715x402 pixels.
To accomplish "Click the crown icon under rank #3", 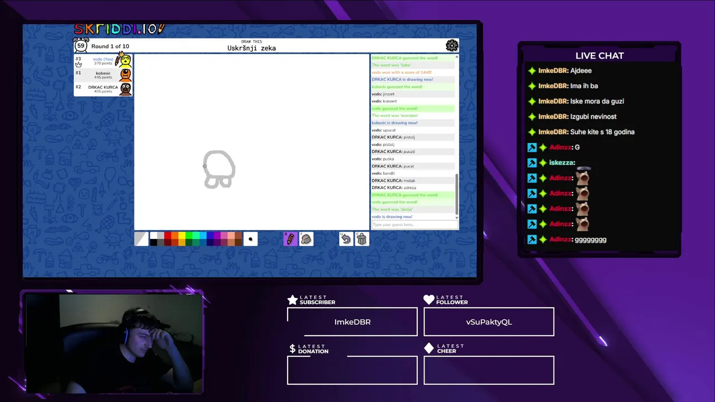I will click(79, 64).
